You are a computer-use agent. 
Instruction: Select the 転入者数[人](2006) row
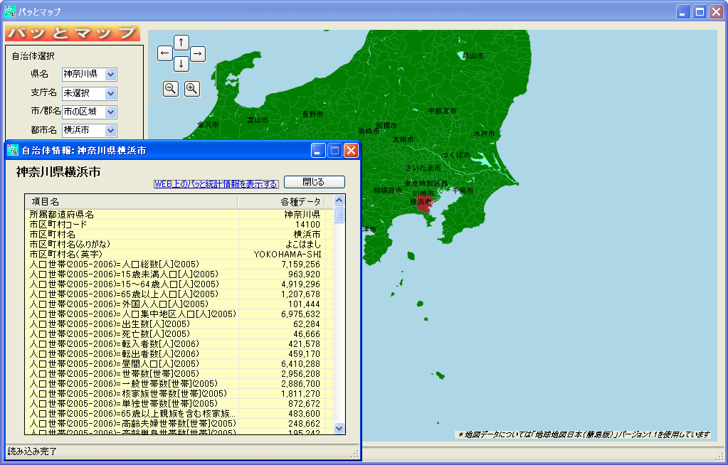(179, 344)
